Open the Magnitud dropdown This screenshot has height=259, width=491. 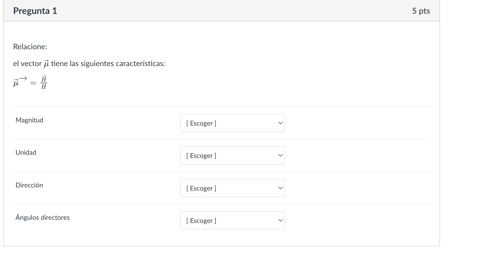click(x=232, y=123)
